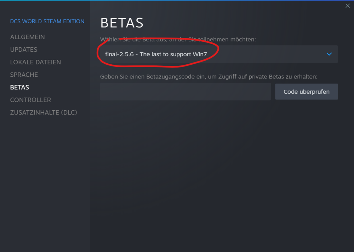The width and height of the screenshot is (354, 252).
Task: Click the DCS WORLD STEAM EDITION heading
Action: click(x=47, y=21)
